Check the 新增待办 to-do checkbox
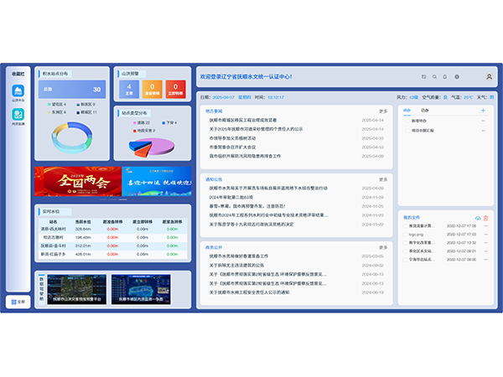The image size is (503, 377). [x=407, y=121]
